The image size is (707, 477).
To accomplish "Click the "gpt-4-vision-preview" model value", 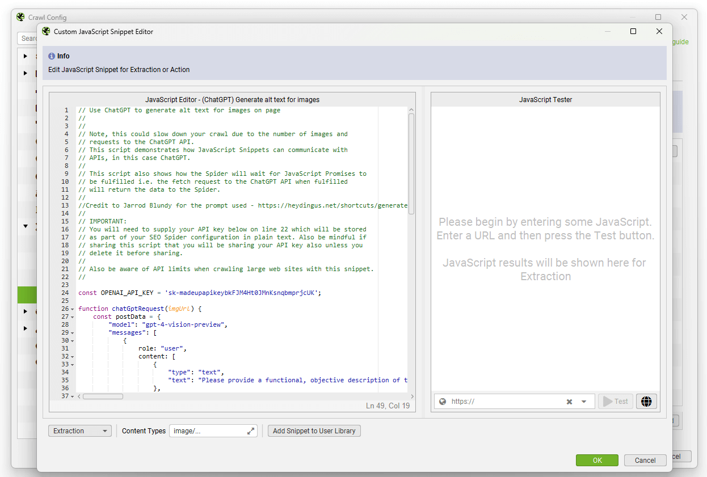I will [183, 325].
